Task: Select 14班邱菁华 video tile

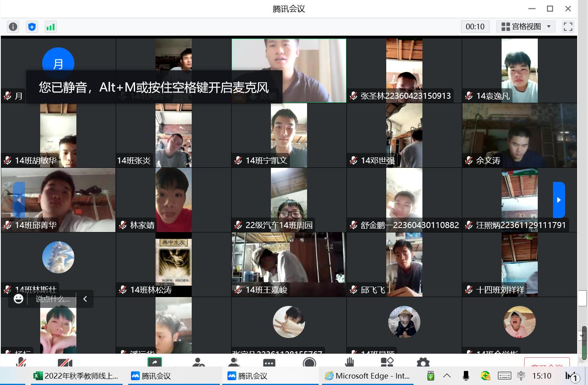Action: tap(58, 200)
